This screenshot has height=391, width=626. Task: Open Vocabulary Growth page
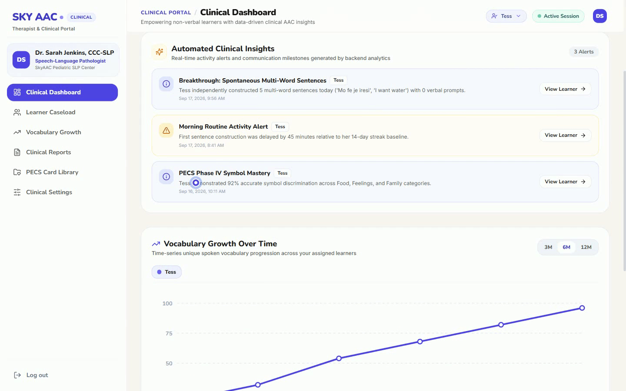click(62, 132)
